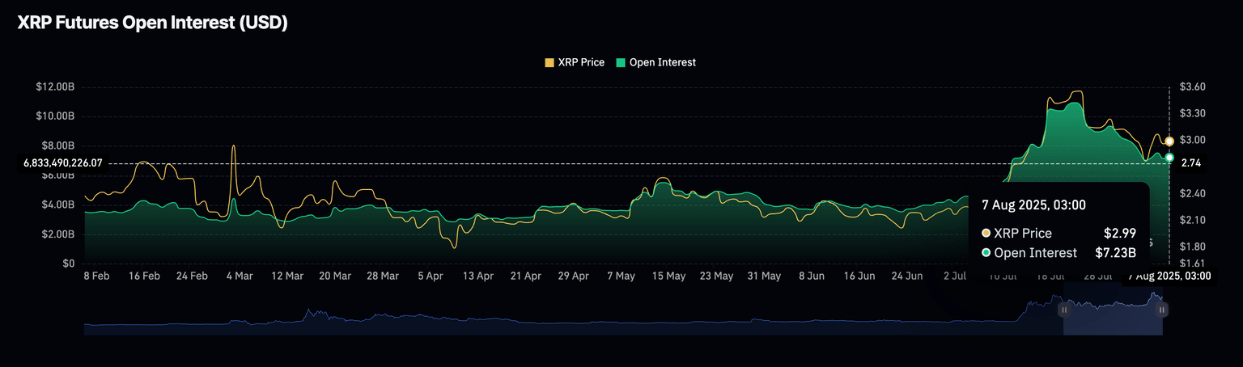Toggle the Open Interest series label
Screen dimensions: 1243x367
pos(662,62)
